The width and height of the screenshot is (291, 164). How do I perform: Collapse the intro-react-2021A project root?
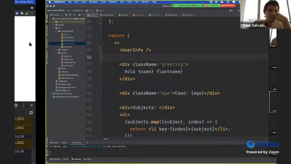51,19
